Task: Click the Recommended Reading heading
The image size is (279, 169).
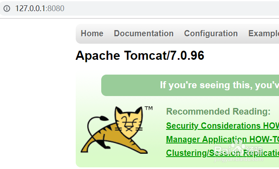Action: pos(218,111)
